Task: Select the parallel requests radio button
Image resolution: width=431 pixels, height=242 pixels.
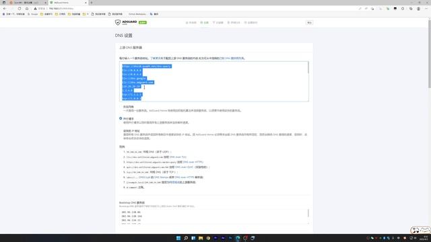Action: tap(121, 118)
